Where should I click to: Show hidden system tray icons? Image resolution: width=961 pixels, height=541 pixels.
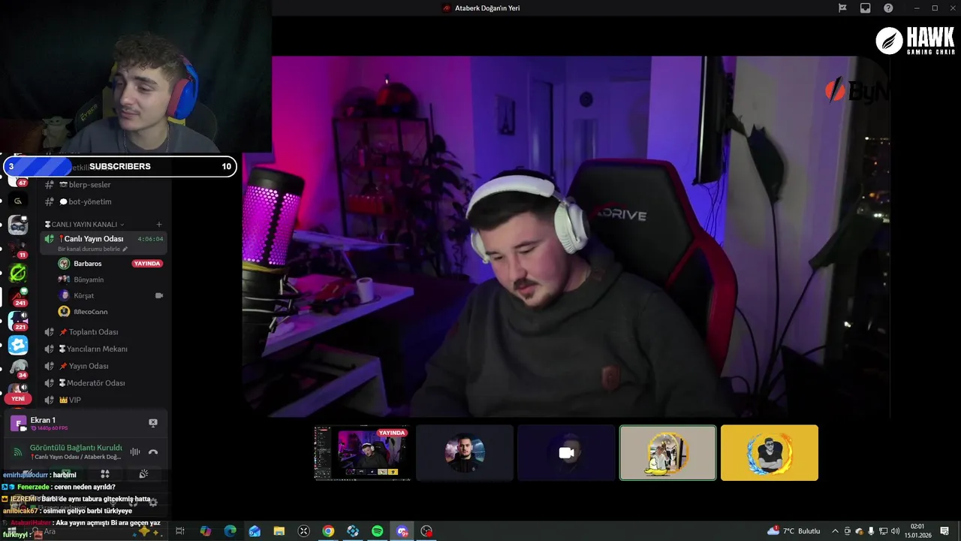[835, 531]
